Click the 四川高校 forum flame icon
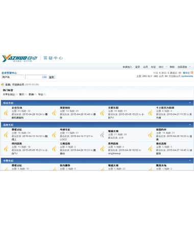This screenshot has width=194, height=226. [x=6, y=149]
